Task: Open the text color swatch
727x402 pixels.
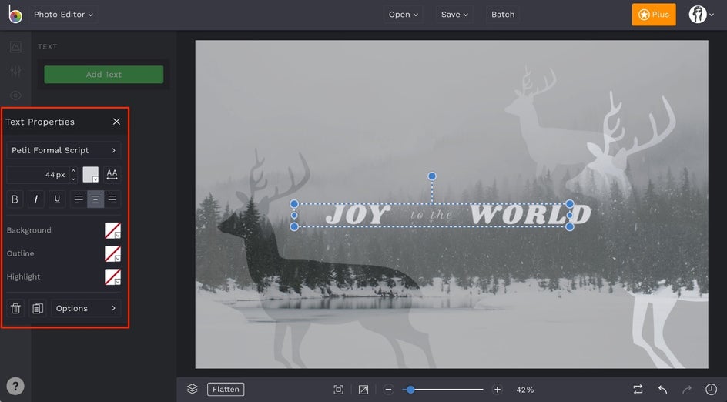Action: (90, 174)
